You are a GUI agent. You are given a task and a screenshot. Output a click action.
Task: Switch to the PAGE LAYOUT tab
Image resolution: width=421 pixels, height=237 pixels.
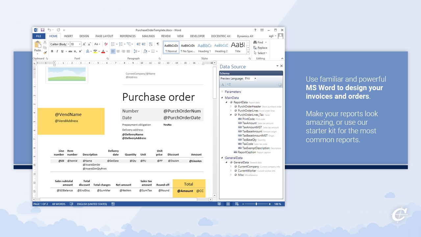coord(104,36)
